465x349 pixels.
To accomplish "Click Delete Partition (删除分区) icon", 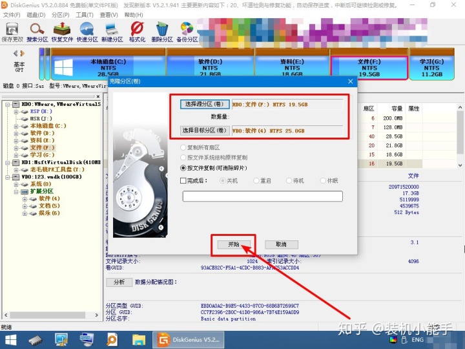I will (x=162, y=32).
